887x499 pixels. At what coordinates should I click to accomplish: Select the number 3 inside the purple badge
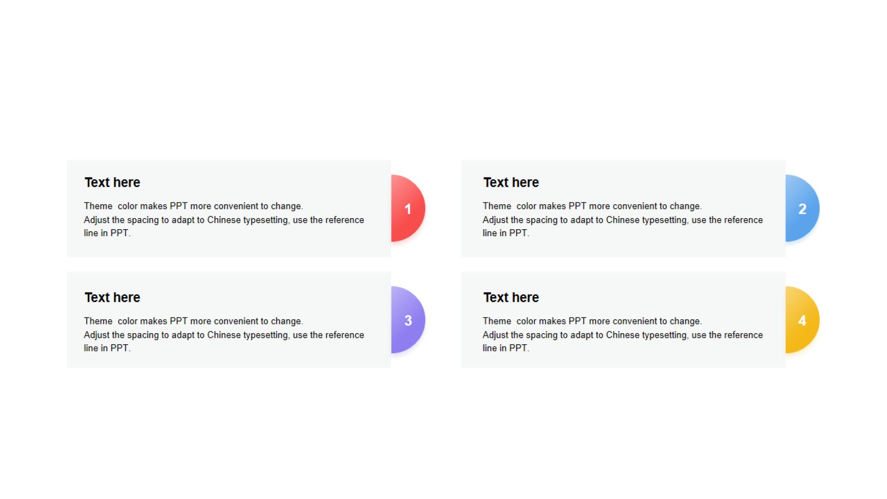(408, 321)
